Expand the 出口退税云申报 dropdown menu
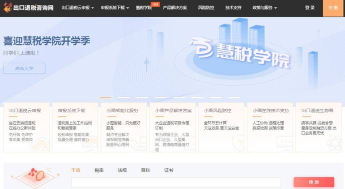The width and height of the screenshot is (345, 189). [77, 7]
